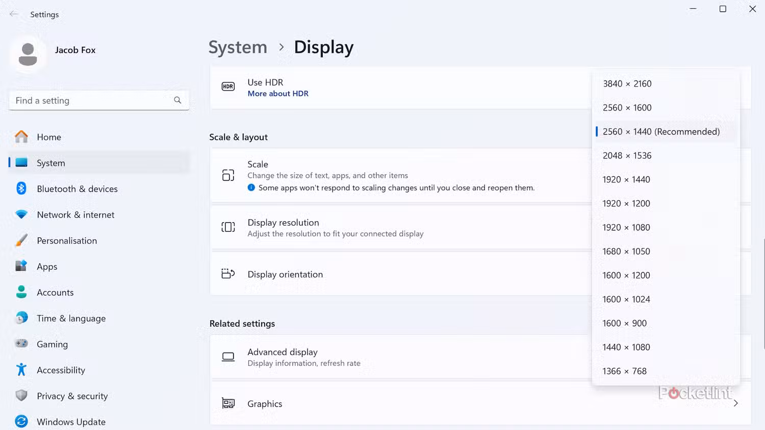This screenshot has width=765, height=430.
Task: Pick 1366 × 768 resolution
Action: [666, 371]
